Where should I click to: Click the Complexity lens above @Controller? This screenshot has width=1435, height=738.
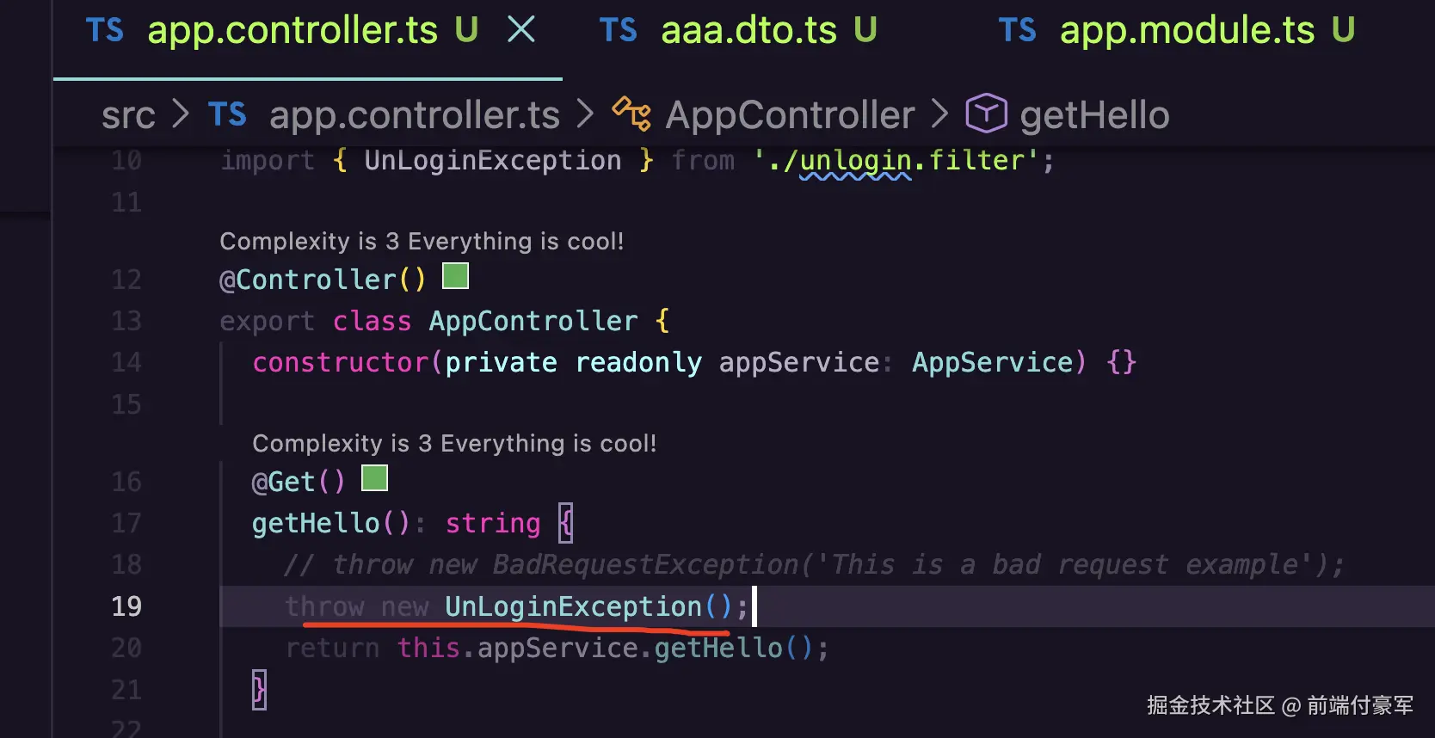tap(421, 241)
